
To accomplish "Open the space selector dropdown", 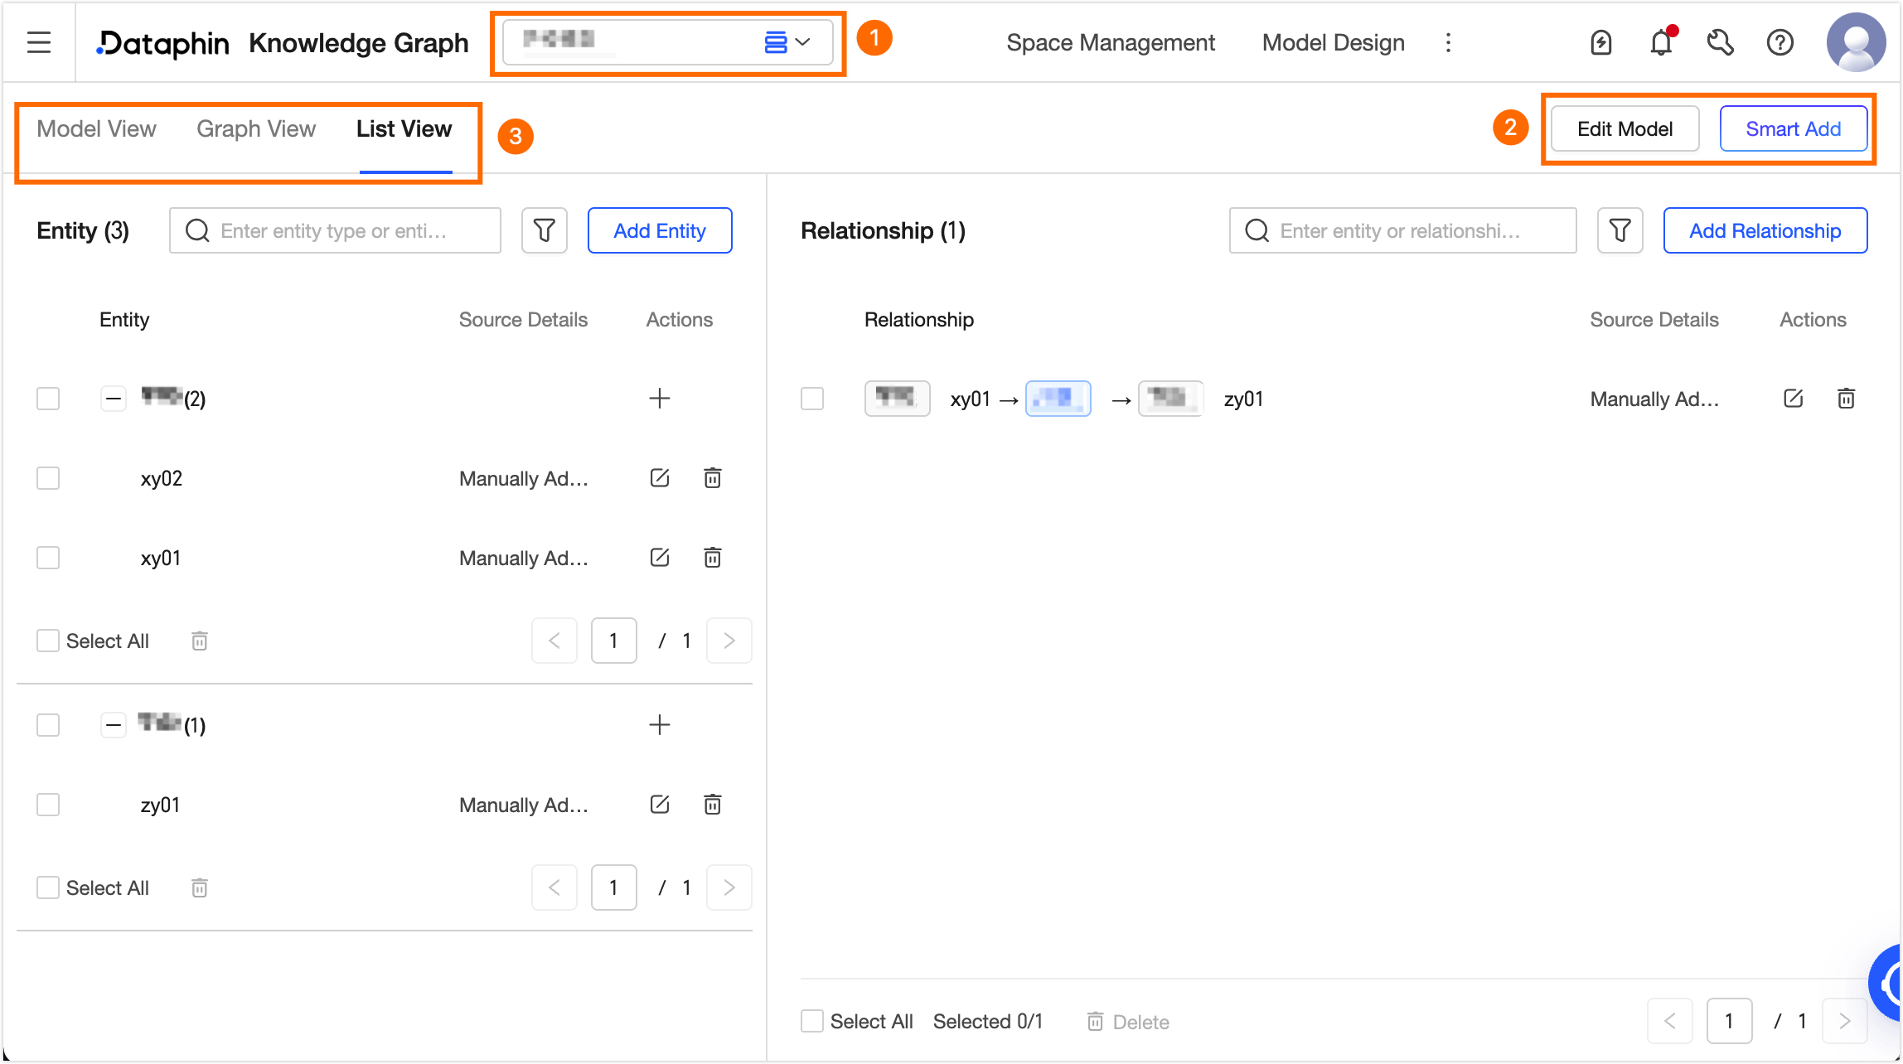I will pos(668,41).
